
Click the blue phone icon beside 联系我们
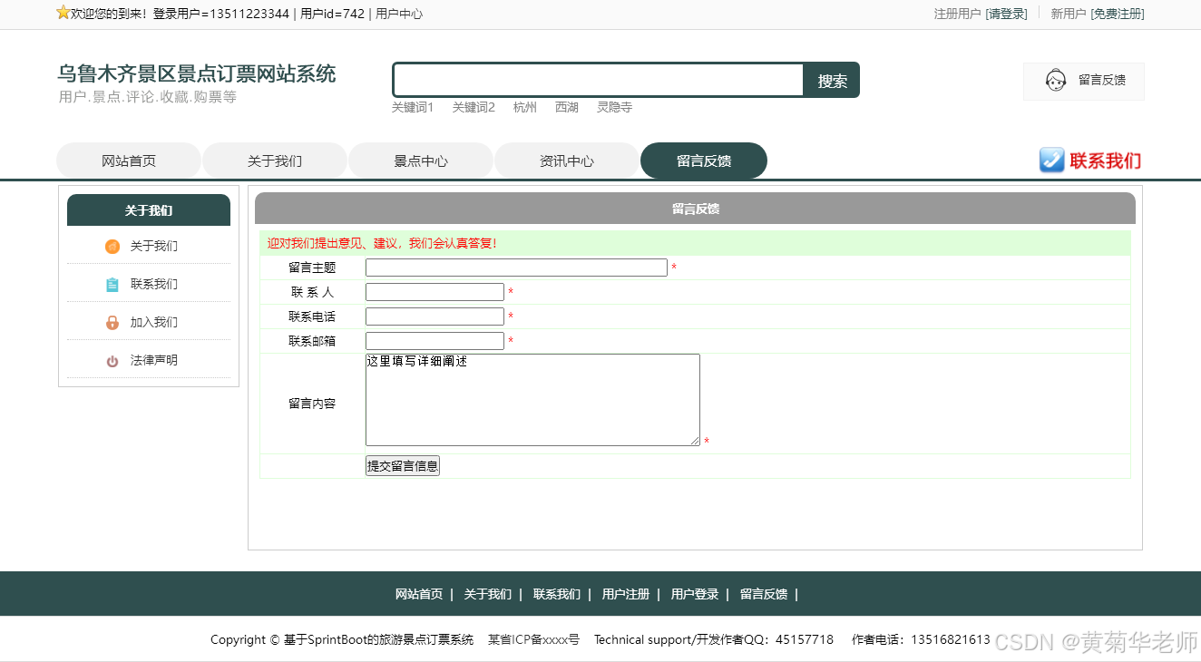1051,161
